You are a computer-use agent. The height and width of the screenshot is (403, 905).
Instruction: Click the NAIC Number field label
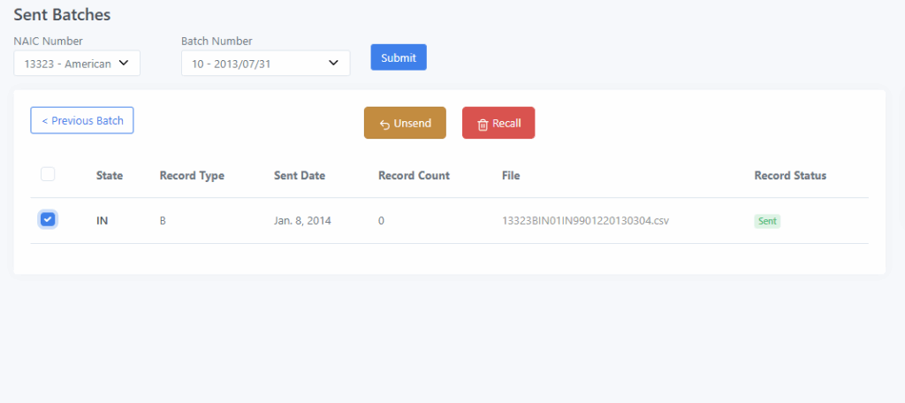(x=48, y=41)
